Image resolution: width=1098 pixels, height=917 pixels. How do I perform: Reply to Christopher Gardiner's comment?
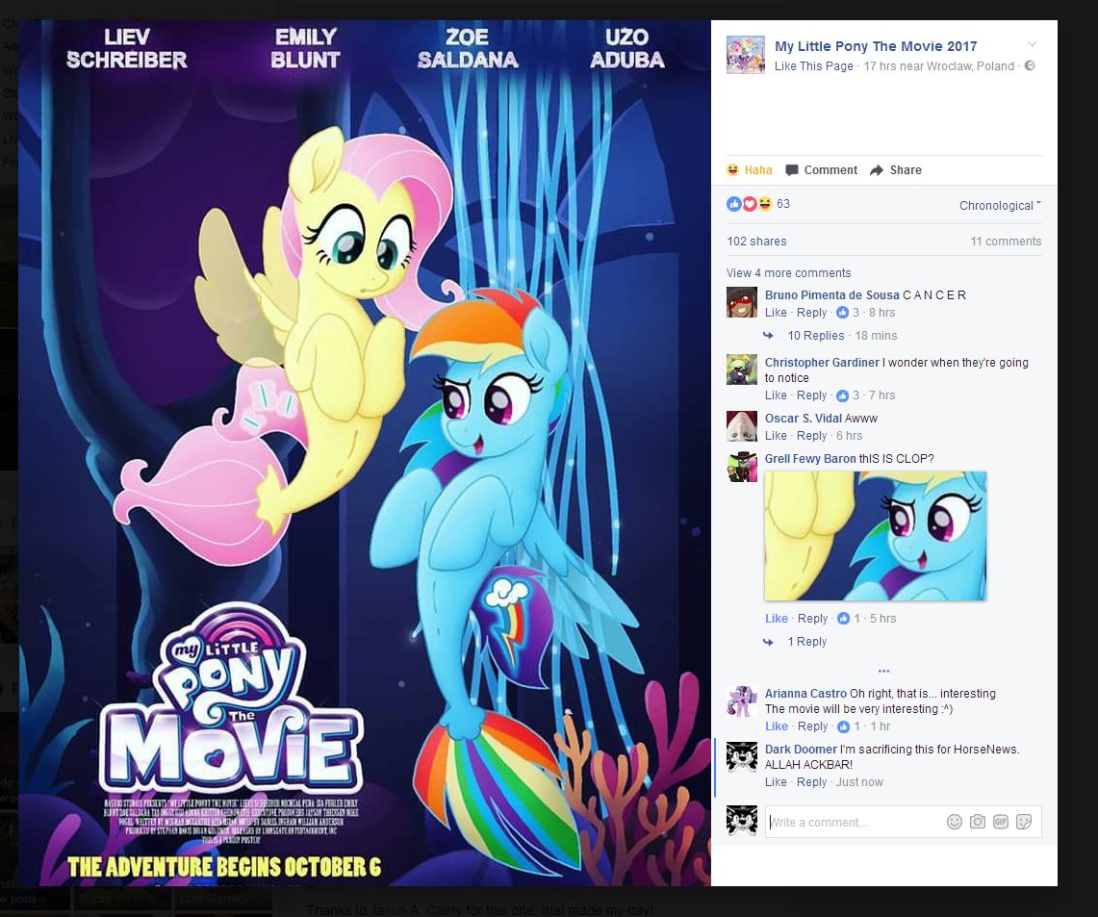[x=811, y=395]
